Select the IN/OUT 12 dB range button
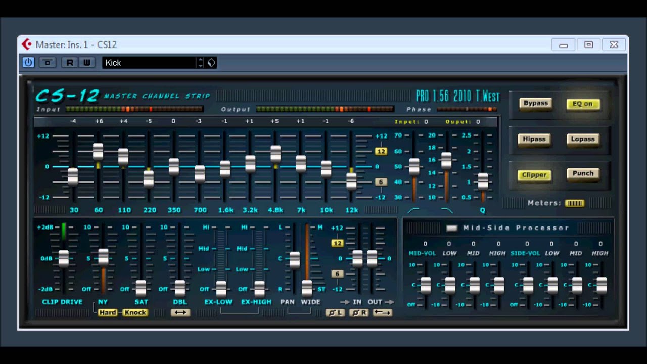Screen dimensions: 647x364 pyautogui.click(x=337, y=243)
